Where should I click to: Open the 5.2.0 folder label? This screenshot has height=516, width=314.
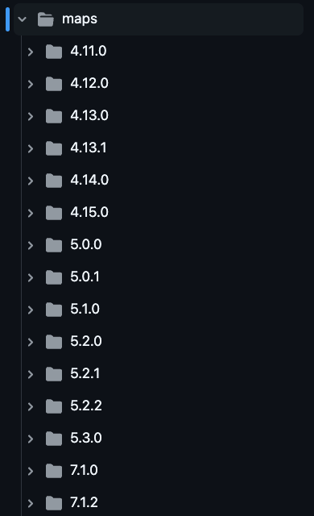[x=86, y=341]
